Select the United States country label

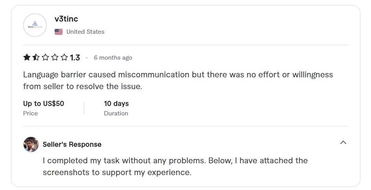(x=85, y=32)
